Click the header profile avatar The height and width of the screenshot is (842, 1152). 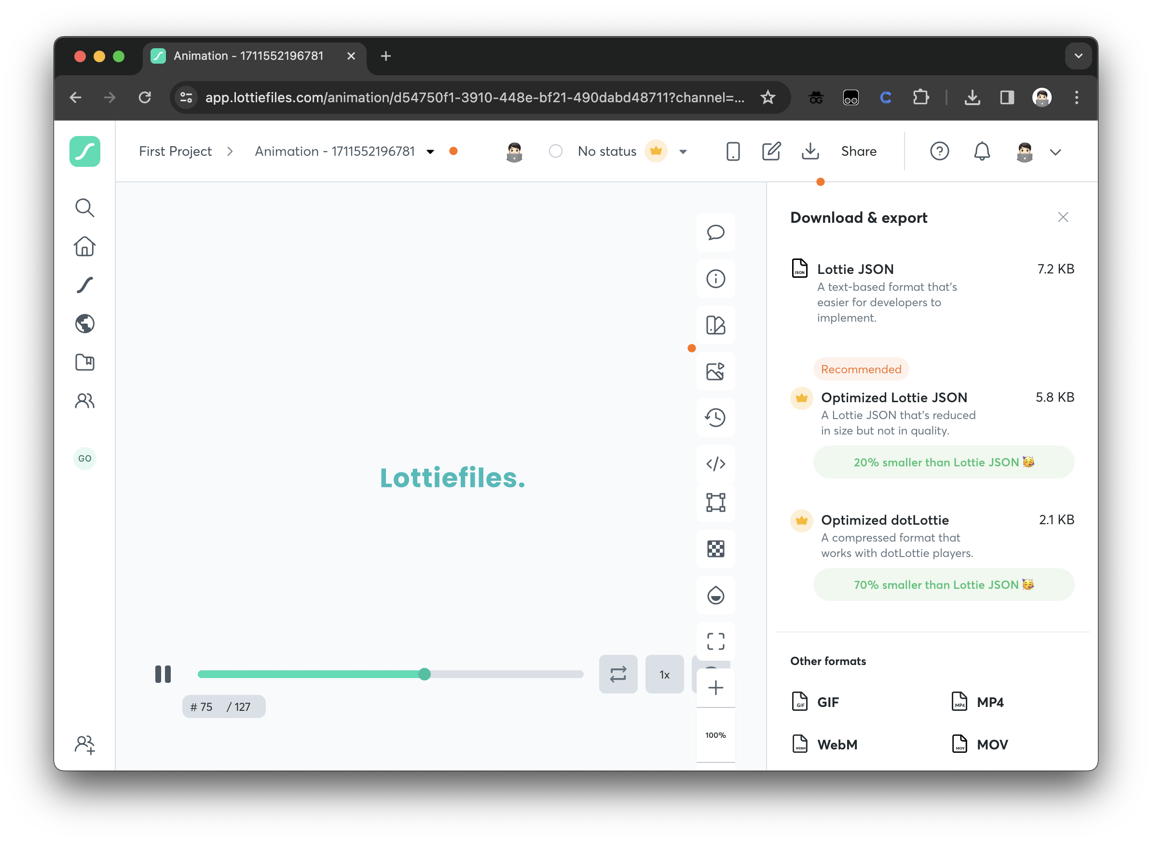click(1025, 151)
